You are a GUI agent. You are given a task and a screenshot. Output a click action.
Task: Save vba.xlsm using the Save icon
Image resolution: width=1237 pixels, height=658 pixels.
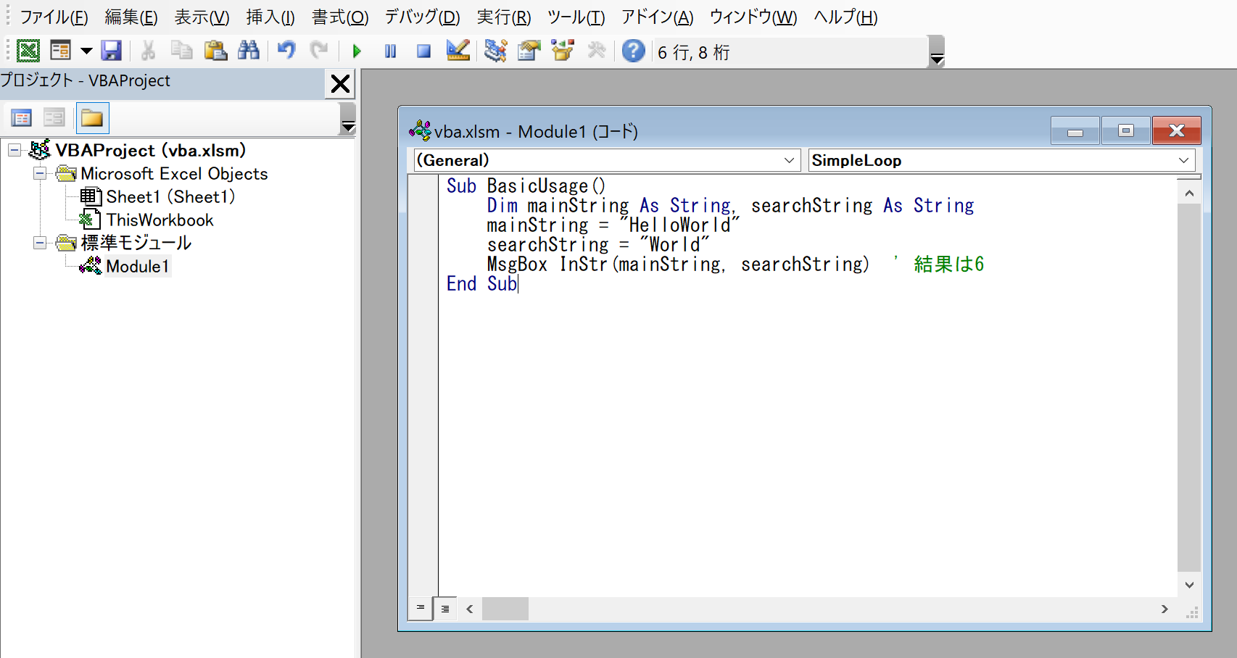click(112, 50)
